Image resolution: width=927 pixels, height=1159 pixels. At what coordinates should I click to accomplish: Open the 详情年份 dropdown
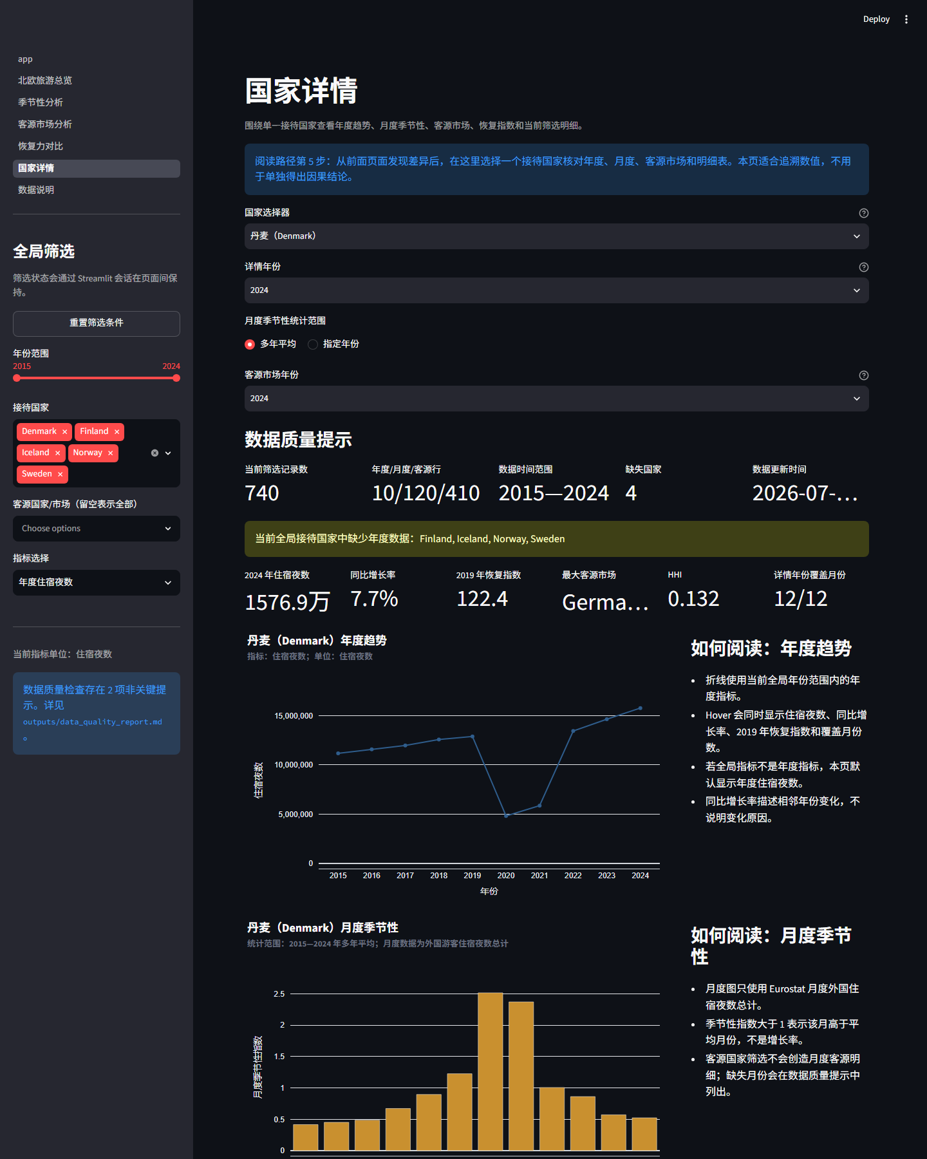(x=557, y=290)
